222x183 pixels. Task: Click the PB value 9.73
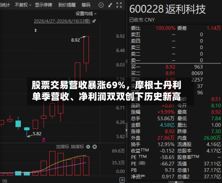point(170,170)
